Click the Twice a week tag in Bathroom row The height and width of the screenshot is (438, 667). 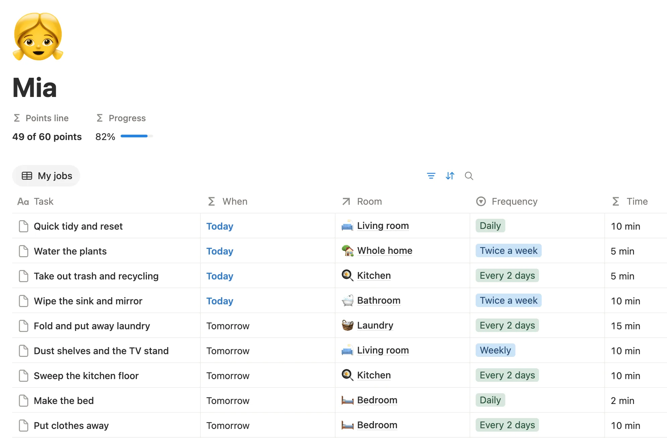point(508,300)
